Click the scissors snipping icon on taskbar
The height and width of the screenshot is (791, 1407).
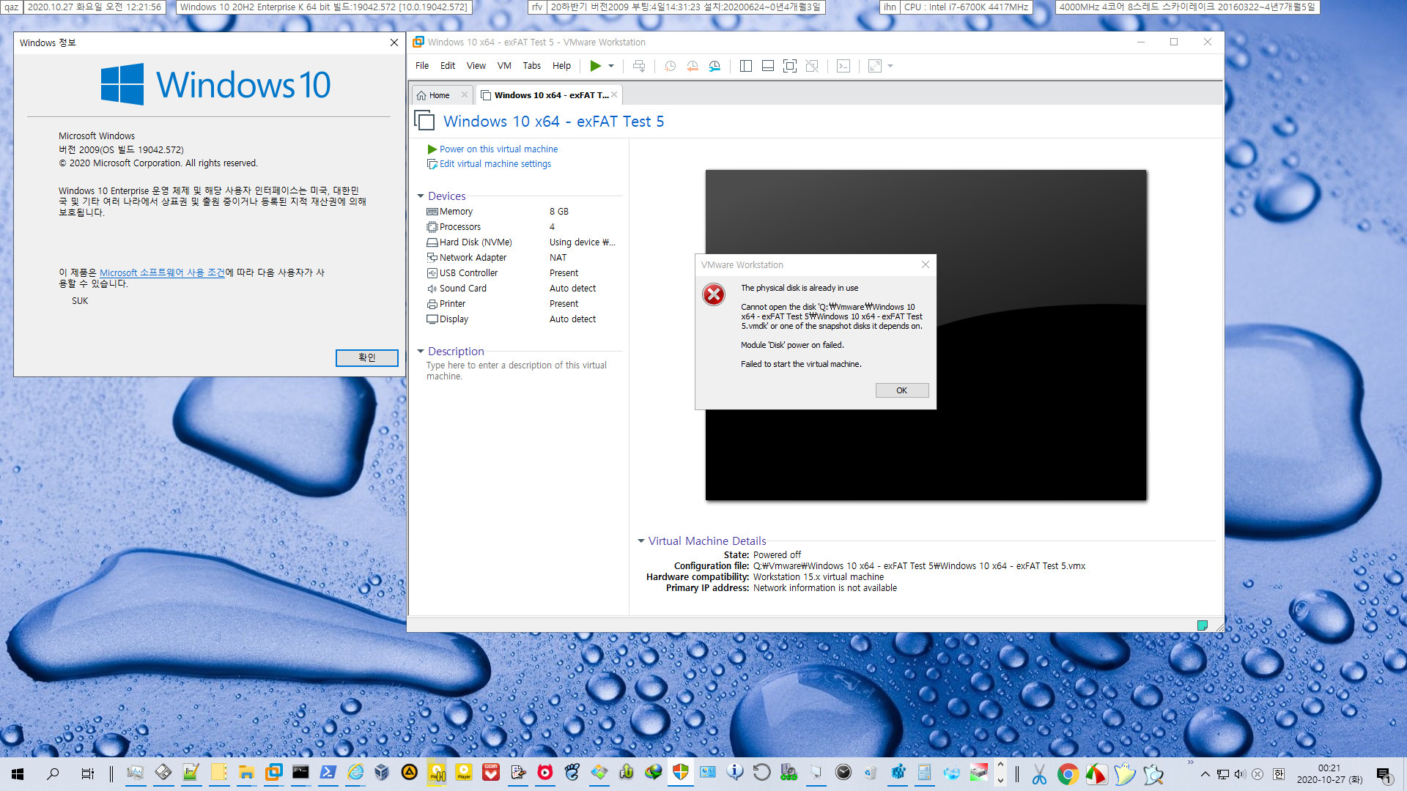[1039, 773]
